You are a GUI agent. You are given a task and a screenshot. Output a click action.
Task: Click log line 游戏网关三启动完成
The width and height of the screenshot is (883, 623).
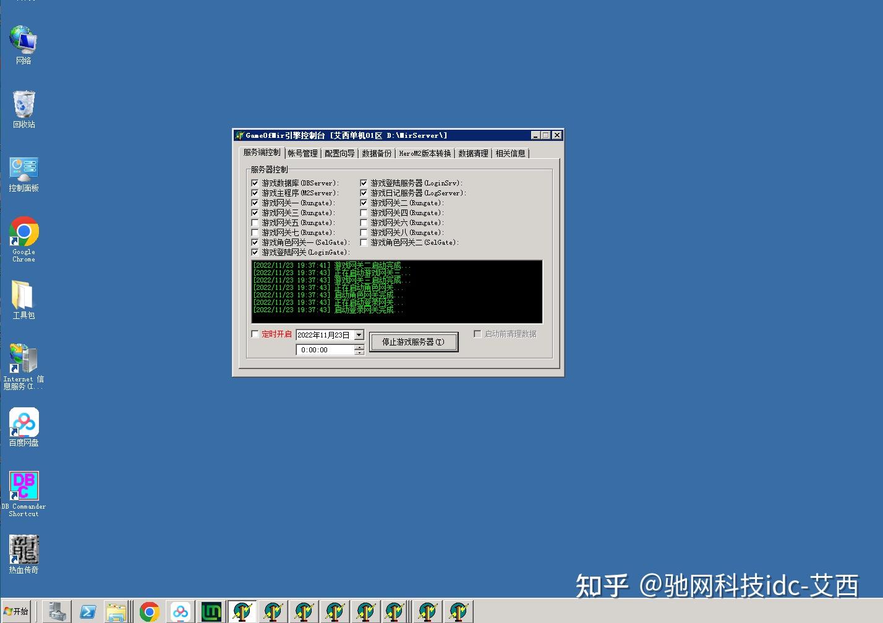[331, 280]
